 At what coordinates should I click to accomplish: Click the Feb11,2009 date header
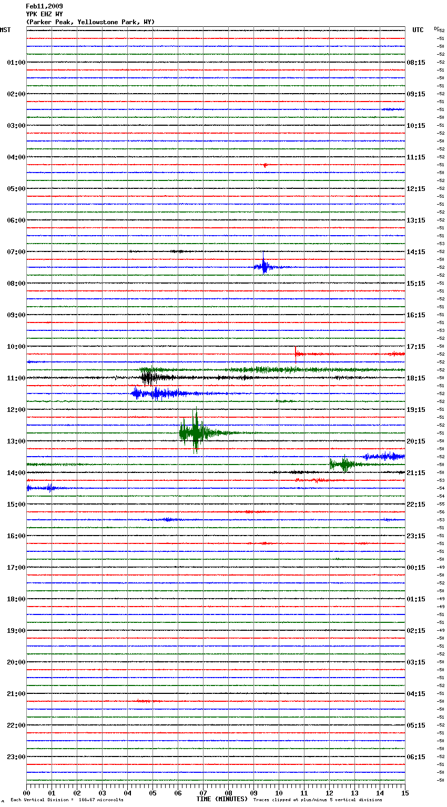44,6
